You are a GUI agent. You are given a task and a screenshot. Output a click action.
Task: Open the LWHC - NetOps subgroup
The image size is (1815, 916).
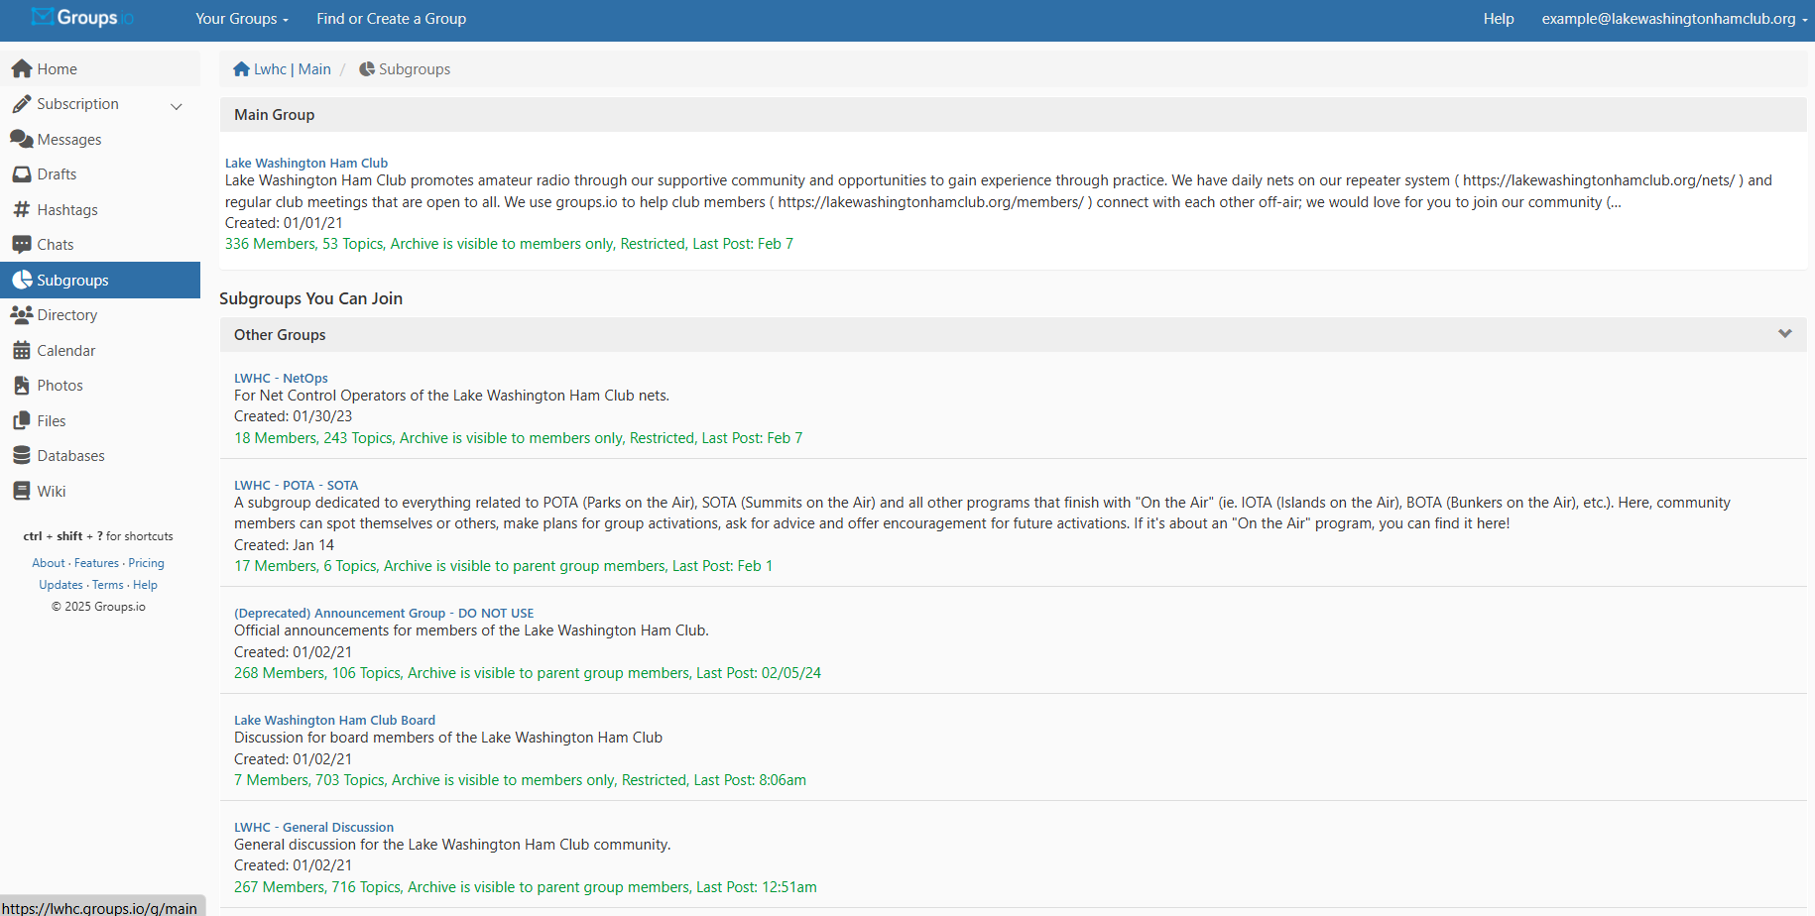pos(281,378)
